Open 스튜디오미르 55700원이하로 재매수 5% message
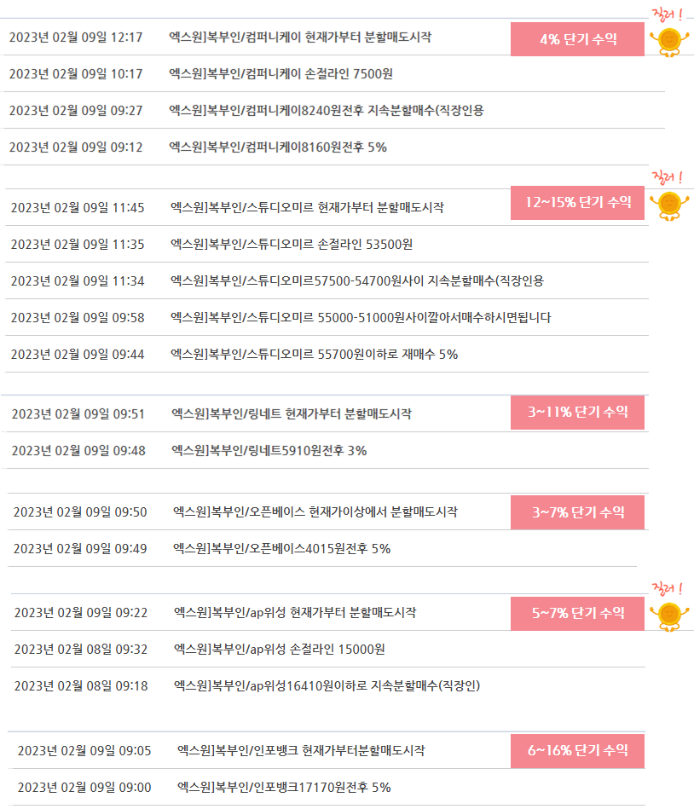The height and width of the screenshot is (809, 694). coord(315,354)
